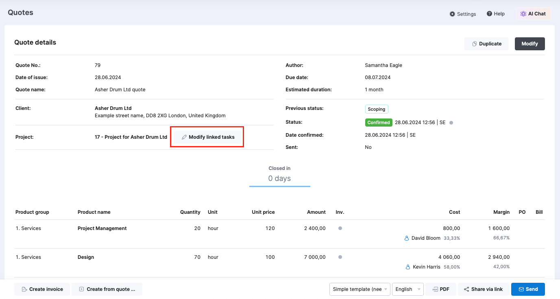Open Help with the question mark icon

[x=495, y=14]
